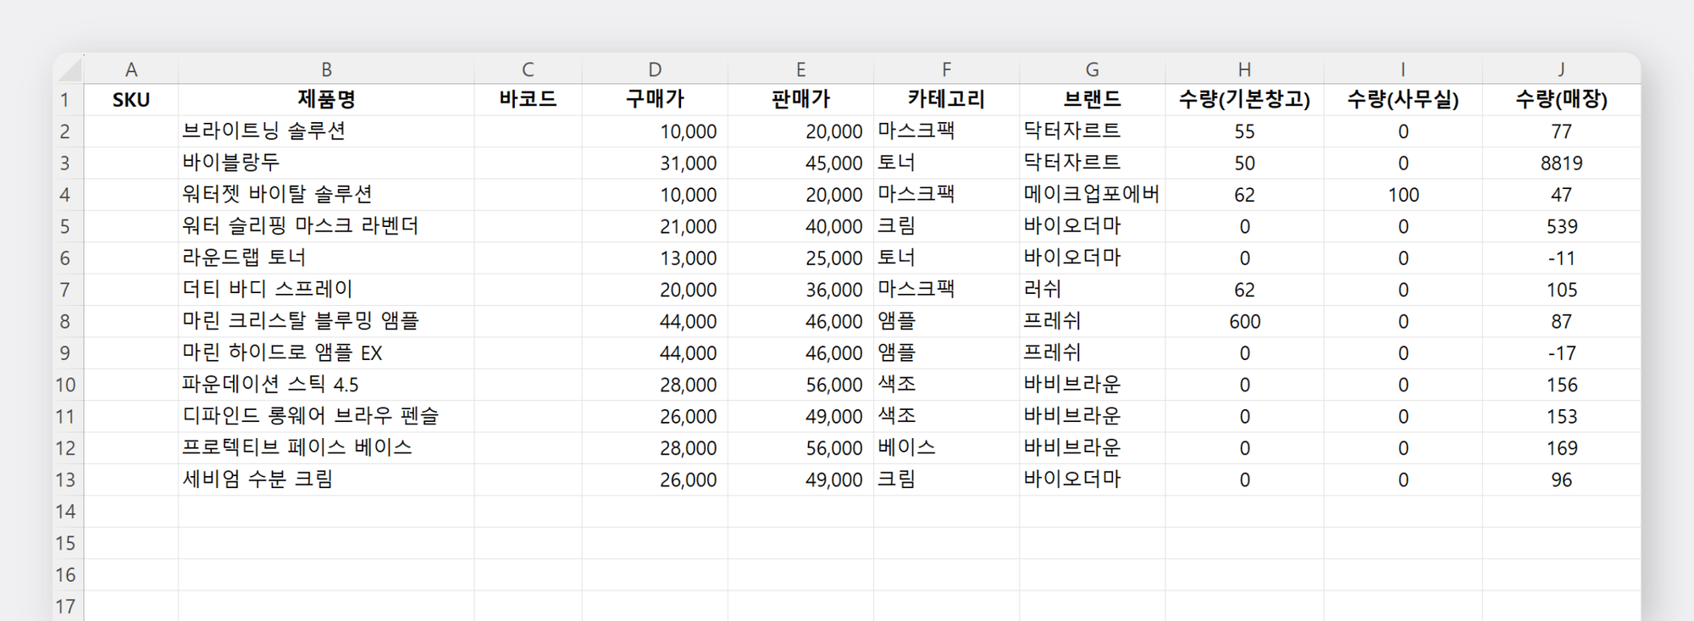Click the 600 warehouse quantity cell
The height and width of the screenshot is (621, 1694).
tap(1244, 321)
